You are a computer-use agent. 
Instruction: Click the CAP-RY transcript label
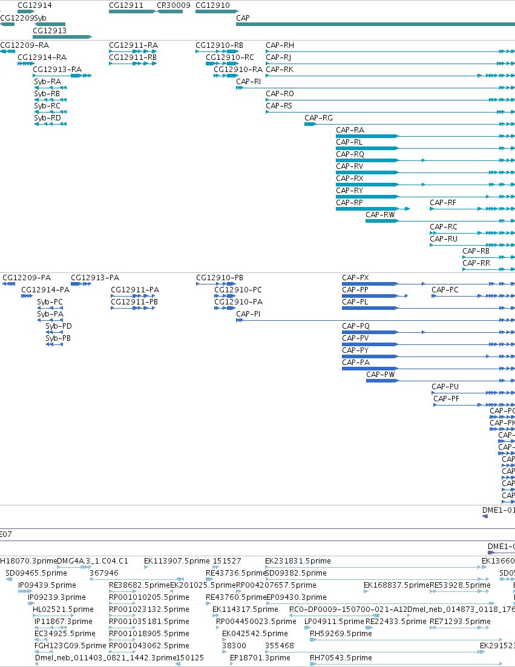tap(350, 191)
